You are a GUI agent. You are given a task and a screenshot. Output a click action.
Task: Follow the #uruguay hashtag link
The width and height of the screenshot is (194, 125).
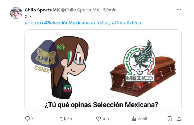(101, 23)
